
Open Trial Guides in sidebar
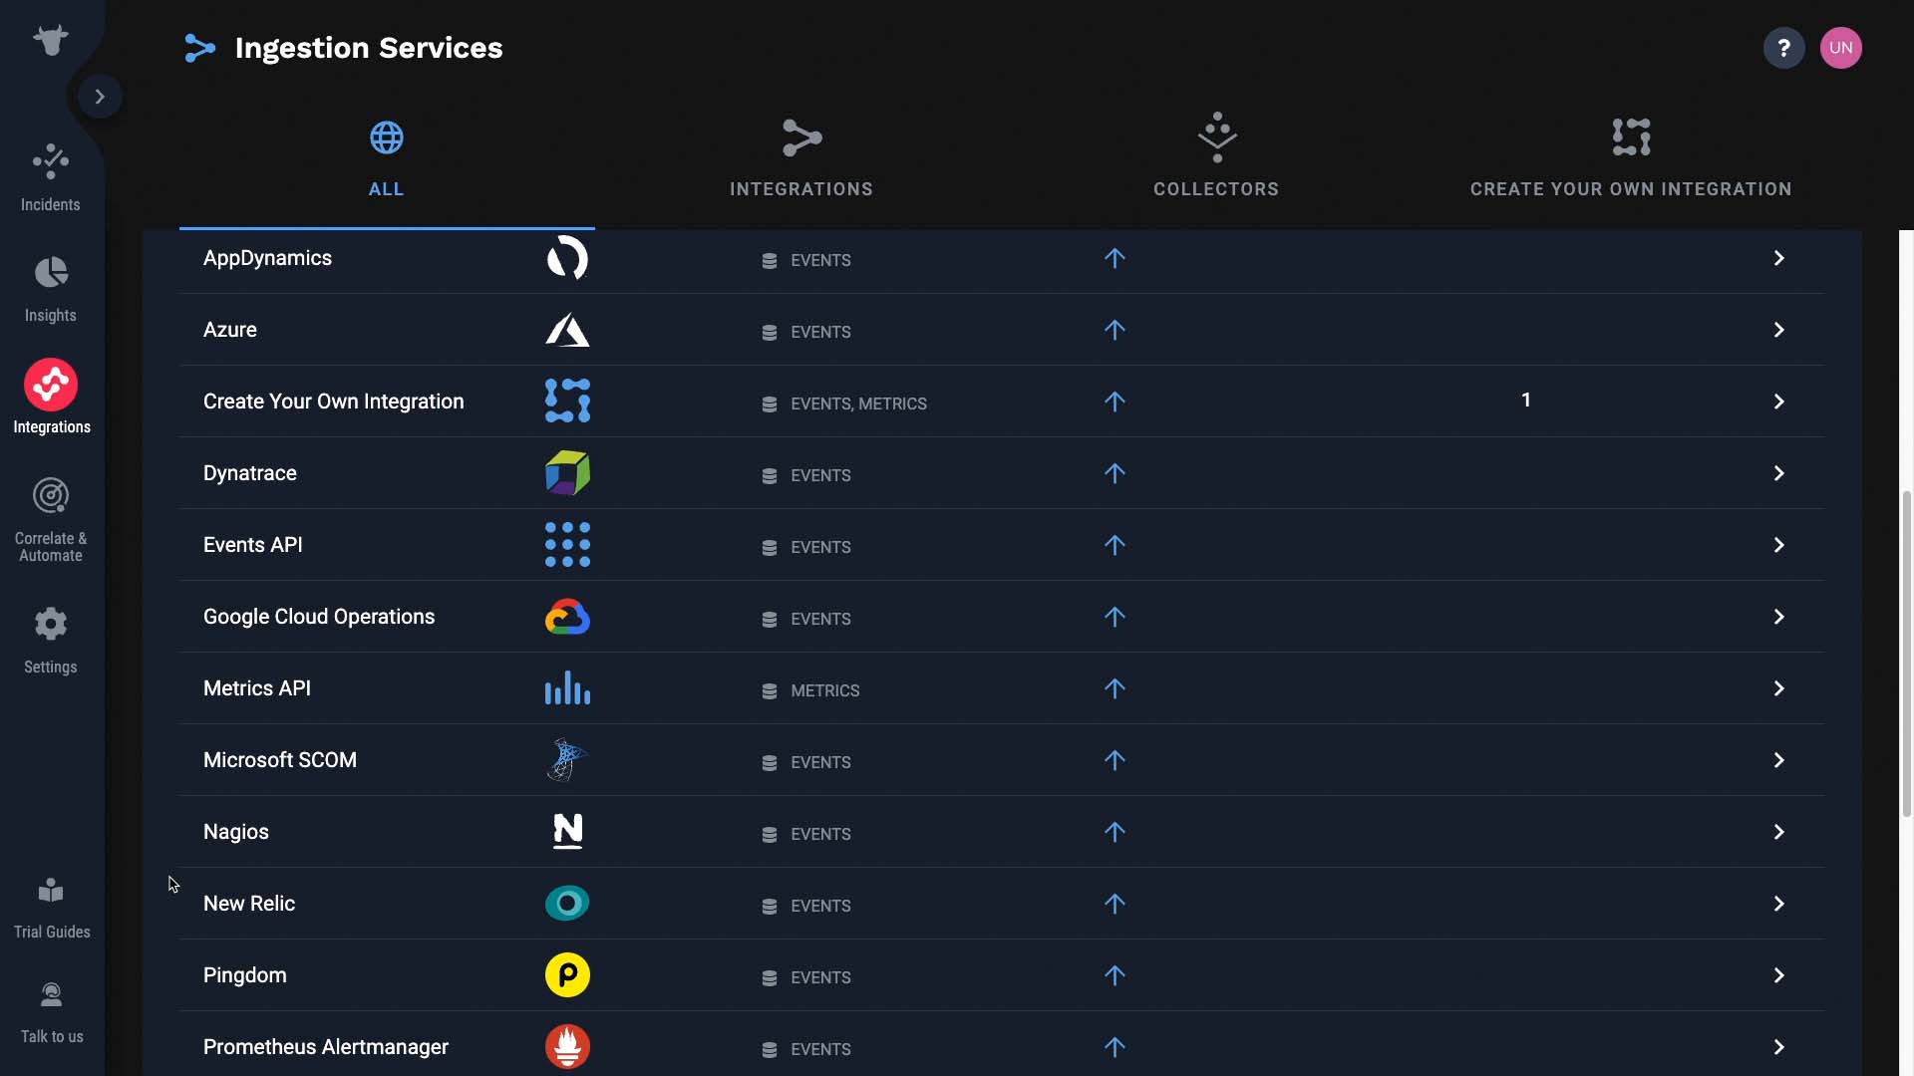(x=51, y=908)
